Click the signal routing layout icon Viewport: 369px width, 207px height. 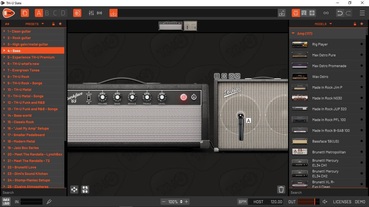85,189
